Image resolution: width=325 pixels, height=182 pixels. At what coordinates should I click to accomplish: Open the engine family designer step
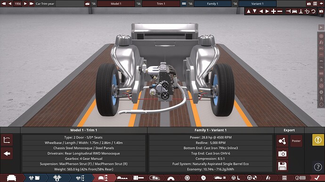click(x=34, y=178)
